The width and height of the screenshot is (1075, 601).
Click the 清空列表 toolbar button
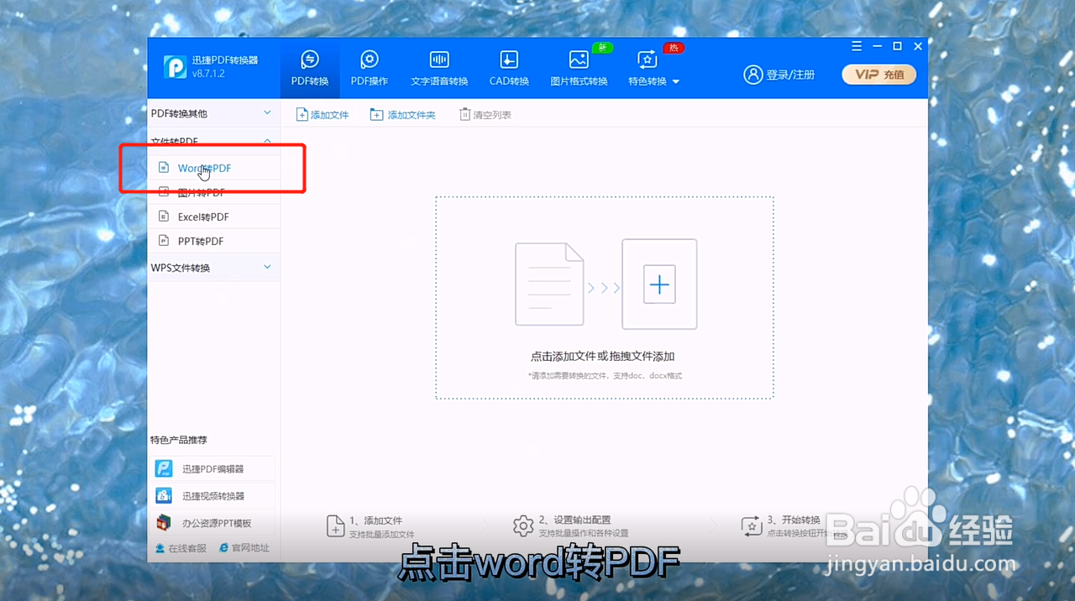(x=485, y=115)
